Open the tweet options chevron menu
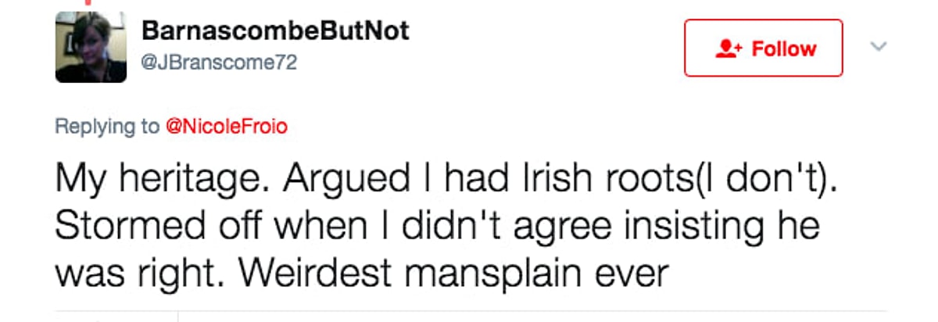 [x=879, y=48]
